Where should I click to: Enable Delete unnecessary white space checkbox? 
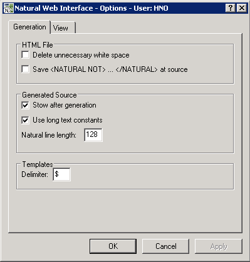pos(25,55)
